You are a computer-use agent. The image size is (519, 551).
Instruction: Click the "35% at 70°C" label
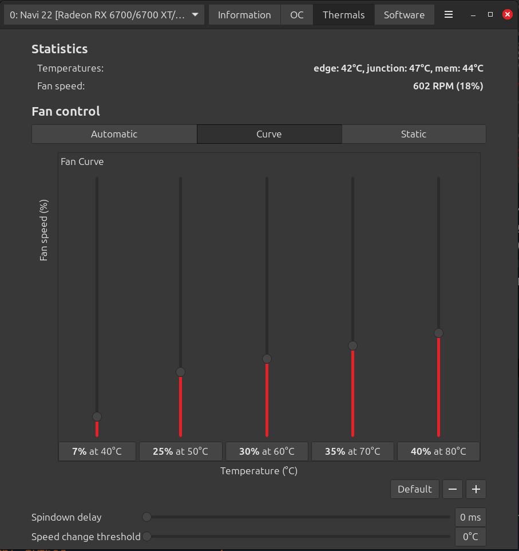click(x=352, y=451)
